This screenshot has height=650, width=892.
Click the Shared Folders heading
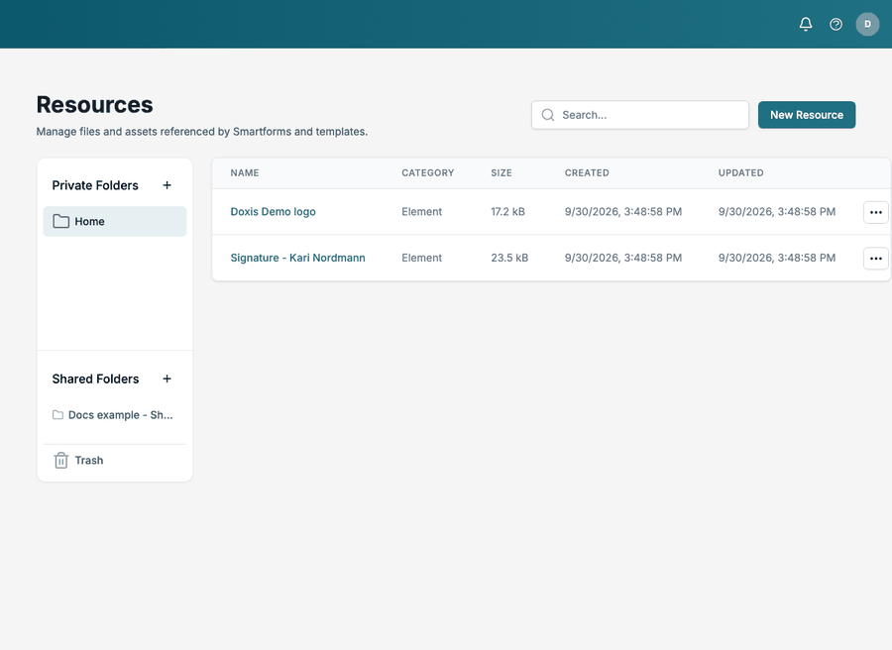[95, 379]
